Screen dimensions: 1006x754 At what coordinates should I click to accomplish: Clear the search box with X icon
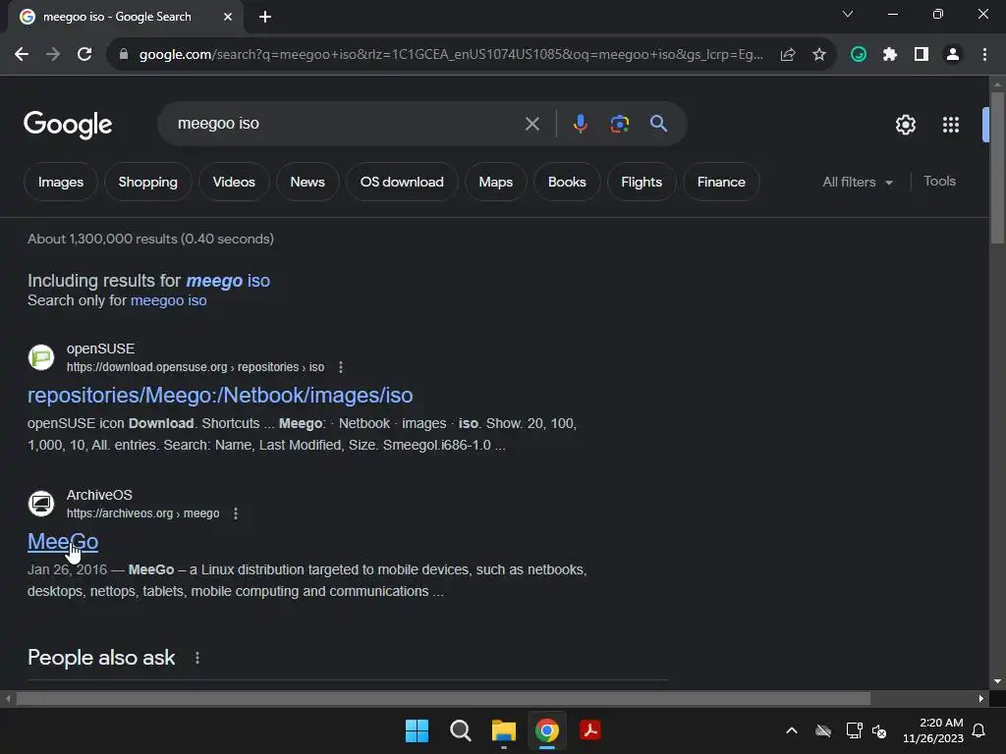point(531,124)
